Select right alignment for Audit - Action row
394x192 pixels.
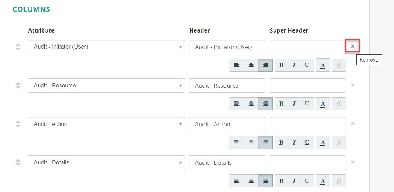(265, 142)
